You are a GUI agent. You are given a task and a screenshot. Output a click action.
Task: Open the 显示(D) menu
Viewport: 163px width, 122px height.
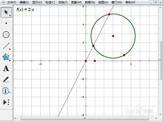(37, 2)
